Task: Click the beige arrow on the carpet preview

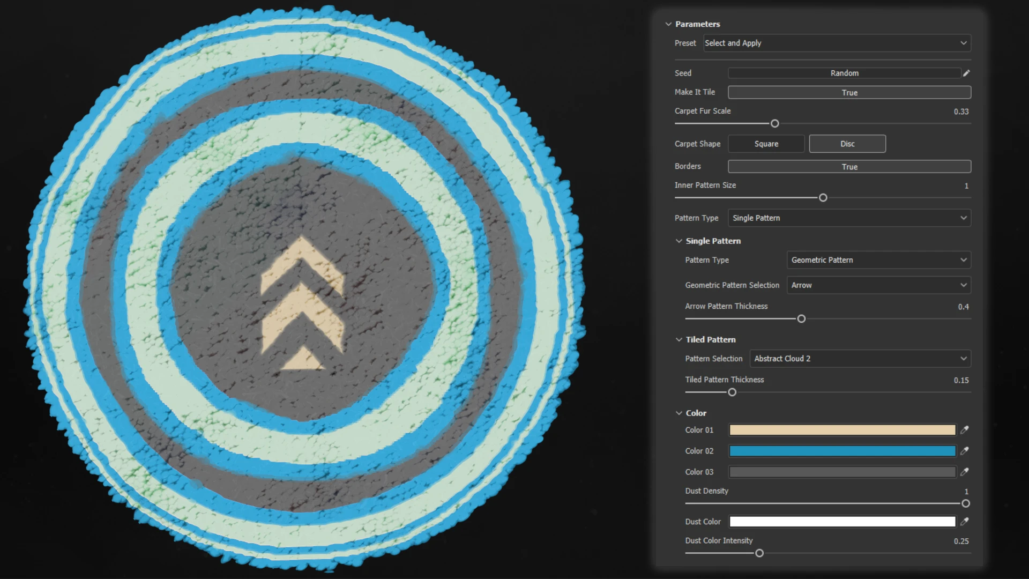Action: click(x=302, y=303)
